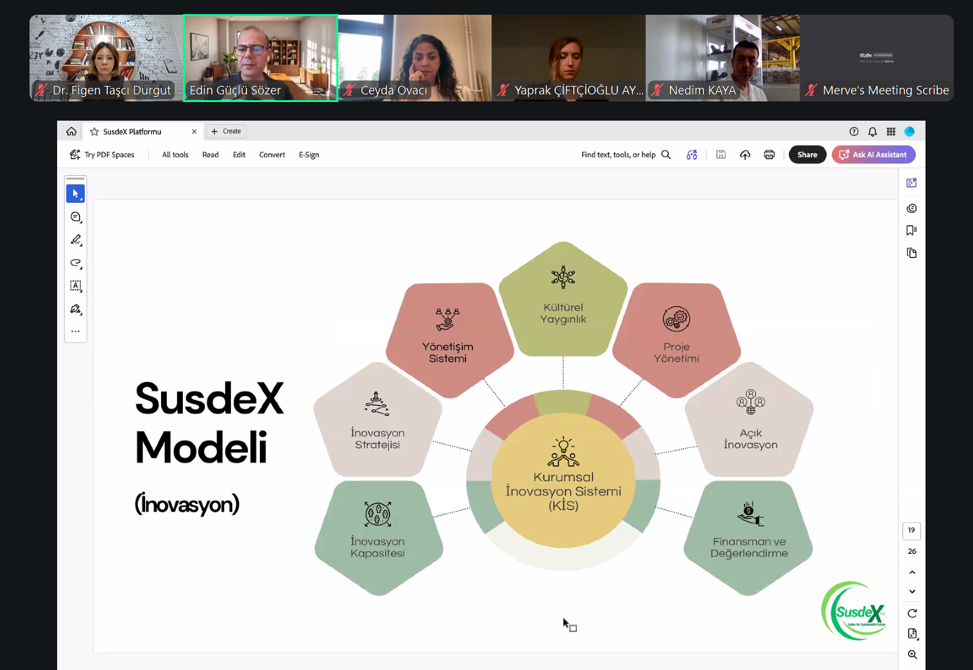The height and width of the screenshot is (670, 973).
Task: Click the zoom magnifier icon in right rail
Action: point(912,655)
